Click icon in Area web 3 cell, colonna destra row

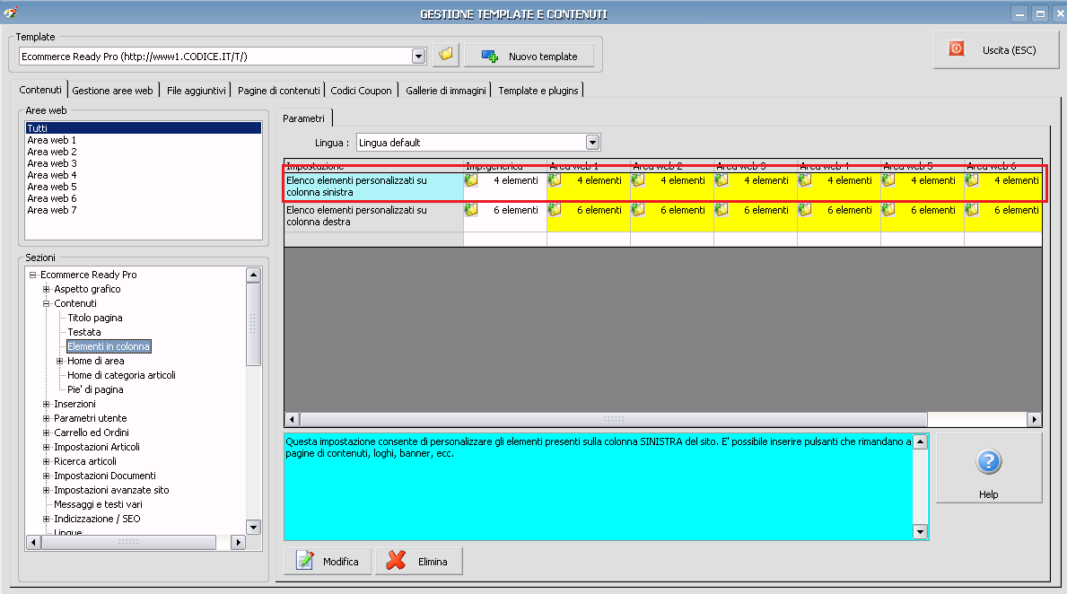coord(722,210)
